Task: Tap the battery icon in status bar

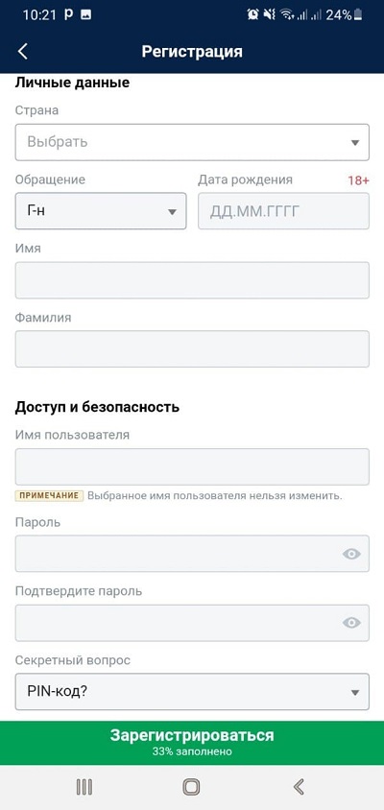Action: tap(358, 15)
